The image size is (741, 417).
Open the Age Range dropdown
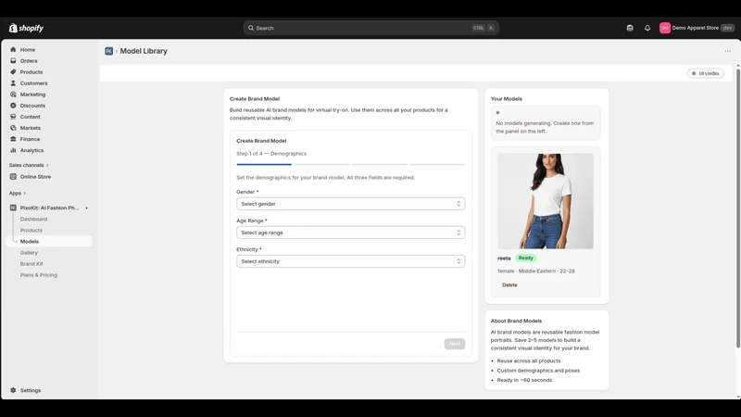[351, 233]
